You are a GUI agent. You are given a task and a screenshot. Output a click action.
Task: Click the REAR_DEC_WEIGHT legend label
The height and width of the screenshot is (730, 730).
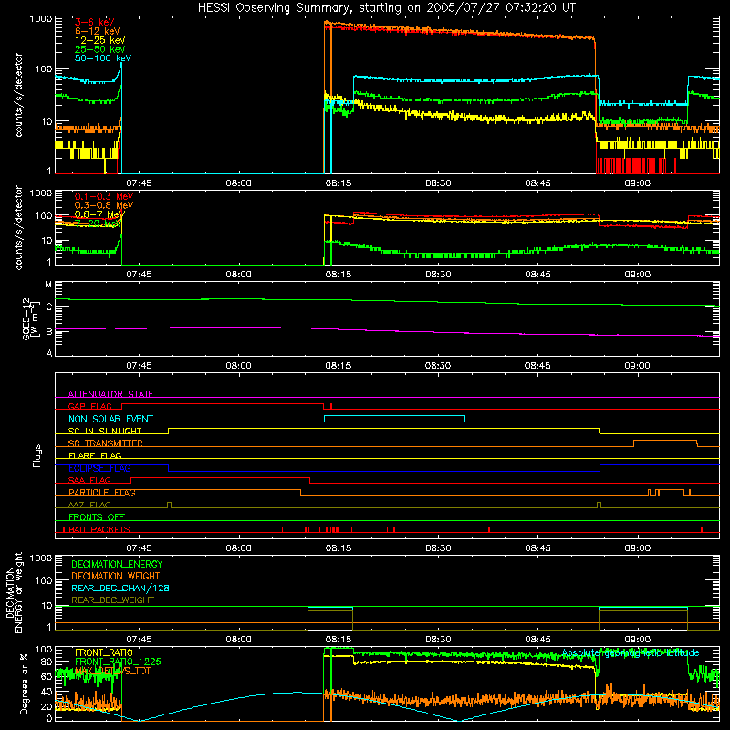(x=112, y=600)
